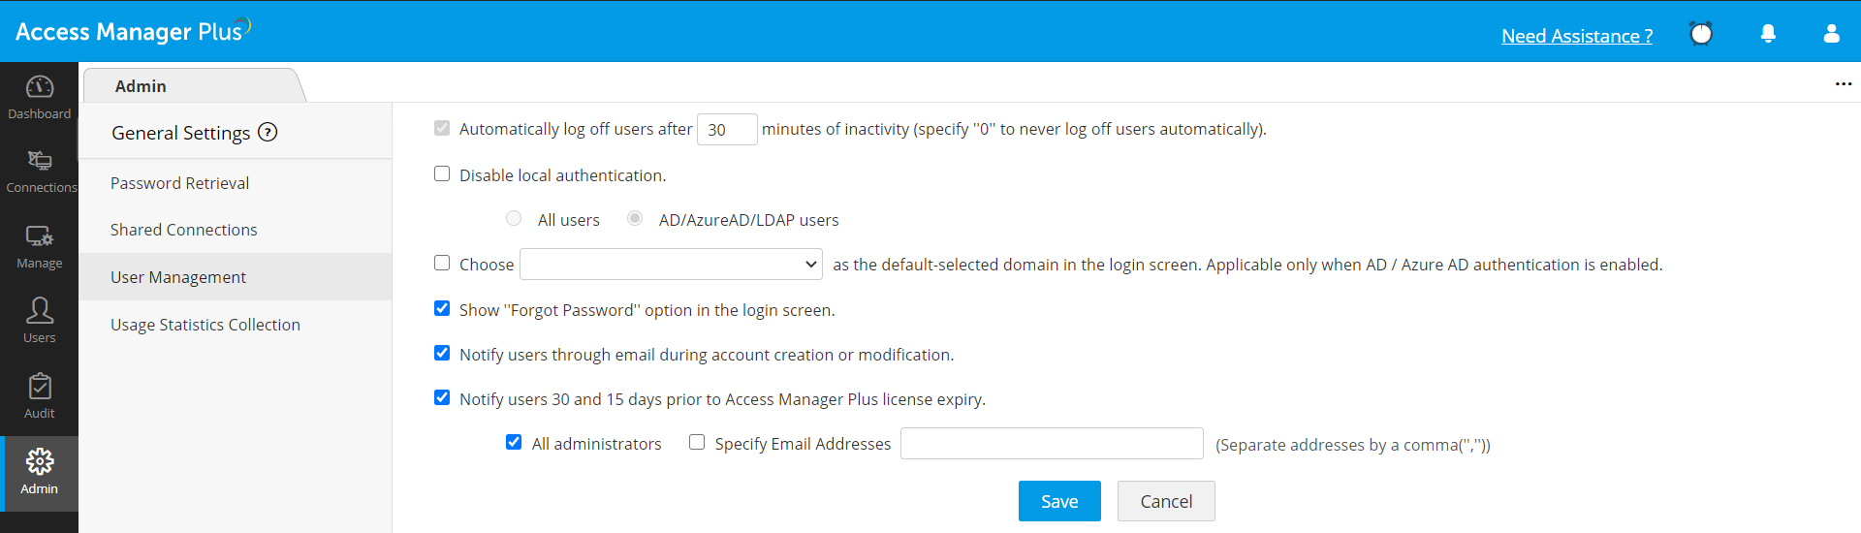The width and height of the screenshot is (1861, 533).
Task: Open the default domain dropdown
Action: 671,265
